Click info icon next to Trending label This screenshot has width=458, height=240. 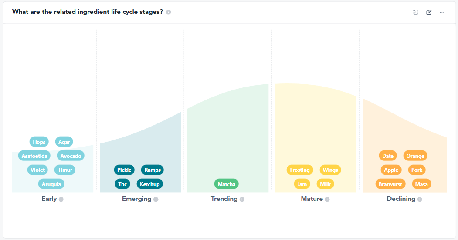[x=242, y=200]
